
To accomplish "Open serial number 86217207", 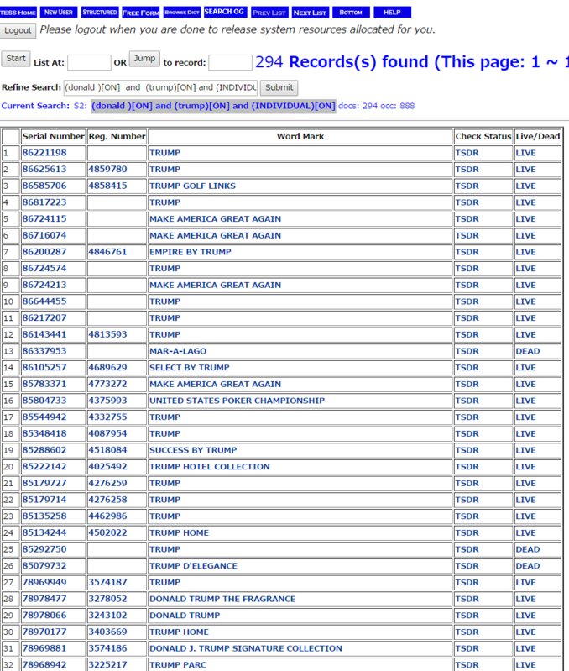I will 44,318.
